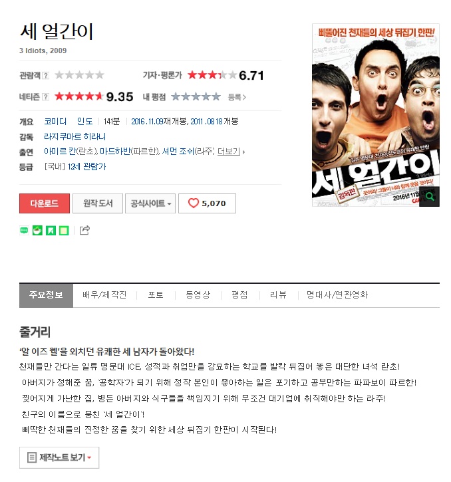Open the 세 얼간이 movie poster thumbnail
This screenshot has height=482, width=451.
click(376, 115)
